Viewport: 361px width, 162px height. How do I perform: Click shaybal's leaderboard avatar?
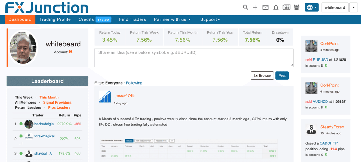(29, 153)
